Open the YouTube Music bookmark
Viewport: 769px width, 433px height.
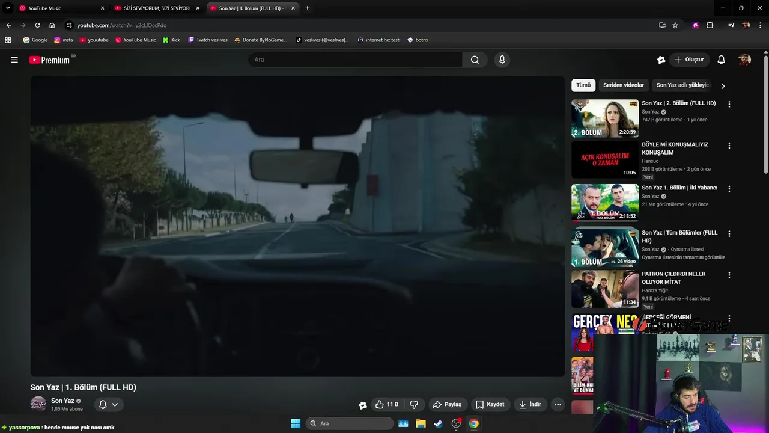click(136, 40)
